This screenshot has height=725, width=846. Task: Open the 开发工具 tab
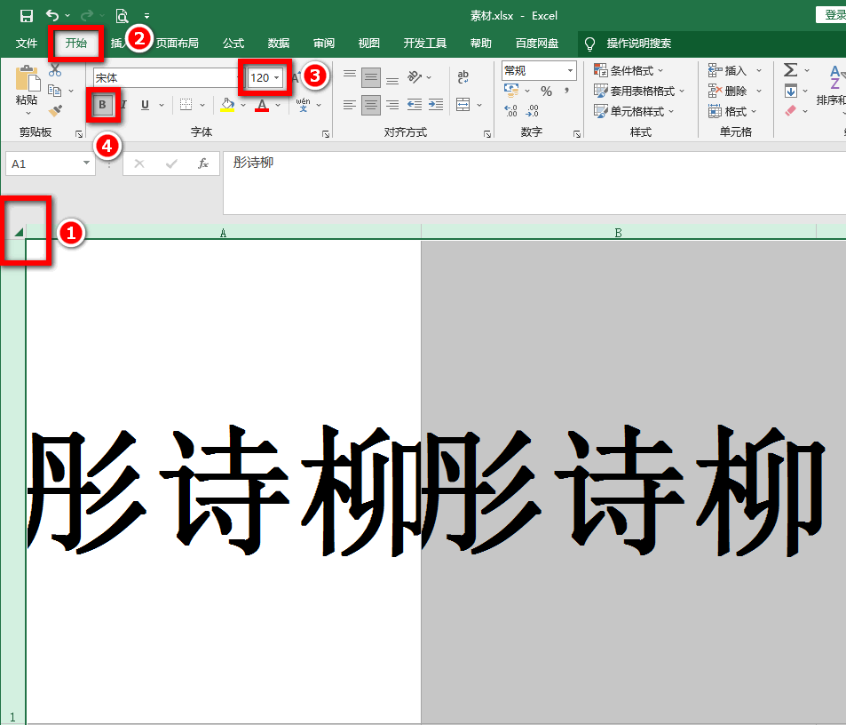[x=425, y=44]
